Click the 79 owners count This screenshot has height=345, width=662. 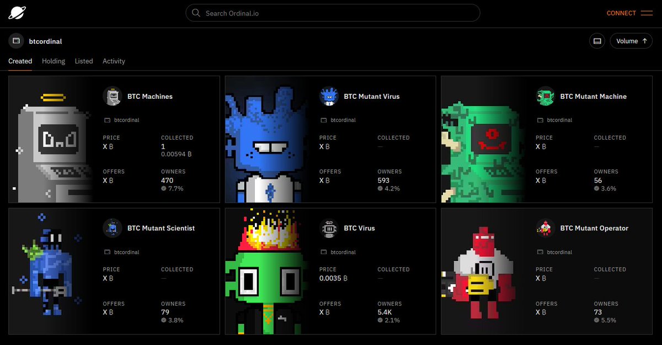click(165, 312)
